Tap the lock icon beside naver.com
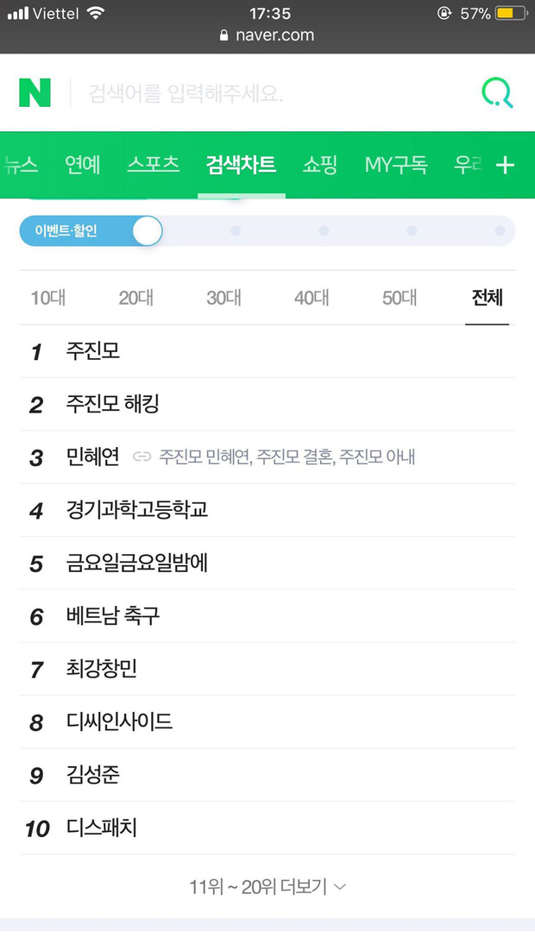This screenshot has width=535, height=951. [224, 36]
